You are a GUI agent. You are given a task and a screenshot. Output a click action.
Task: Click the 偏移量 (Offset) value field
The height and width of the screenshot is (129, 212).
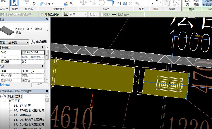(x=33, y=62)
